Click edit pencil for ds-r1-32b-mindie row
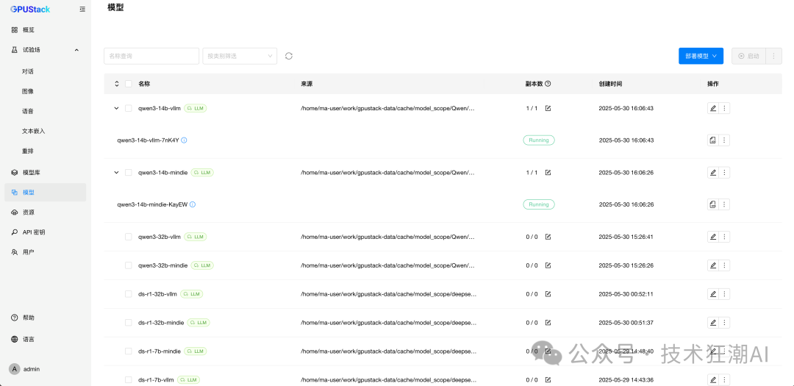This screenshot has height=386, width=794. pos(713,323)
